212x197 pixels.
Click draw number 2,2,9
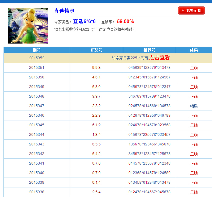(96, 115)
